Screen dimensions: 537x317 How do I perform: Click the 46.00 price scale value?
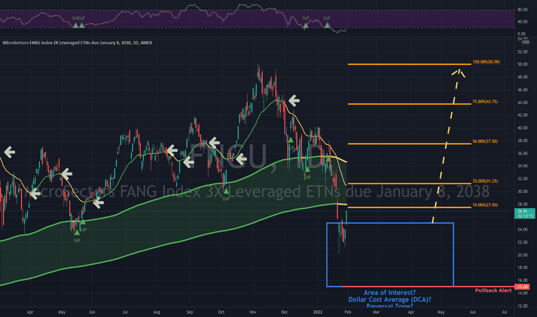coord(523,90)
